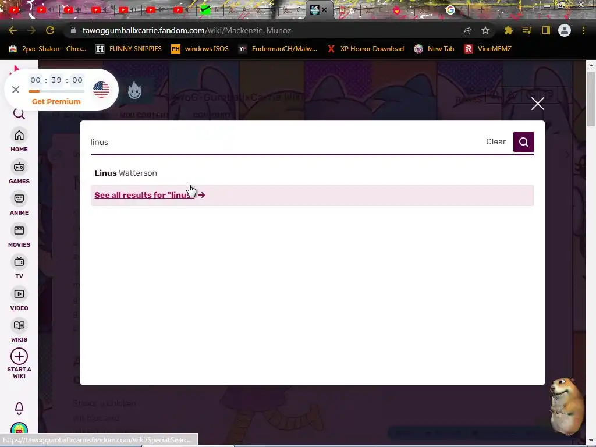
Task: Click the share page icon in address bar
Action: click(467, 31)
